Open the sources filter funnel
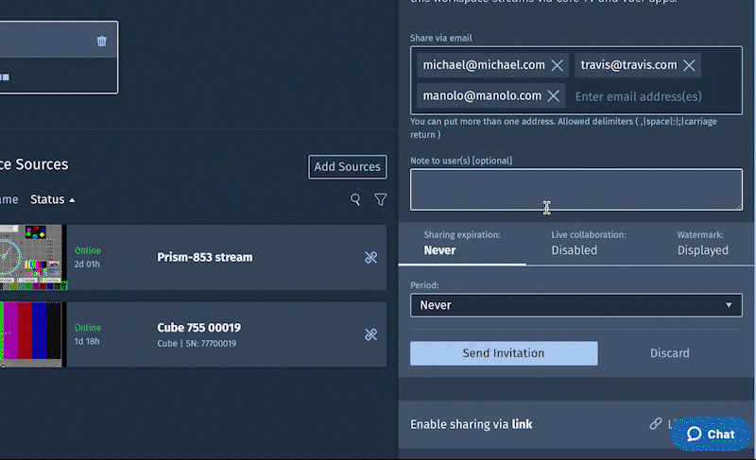This screenshot has height=460, width=756. tap(381, 199)
